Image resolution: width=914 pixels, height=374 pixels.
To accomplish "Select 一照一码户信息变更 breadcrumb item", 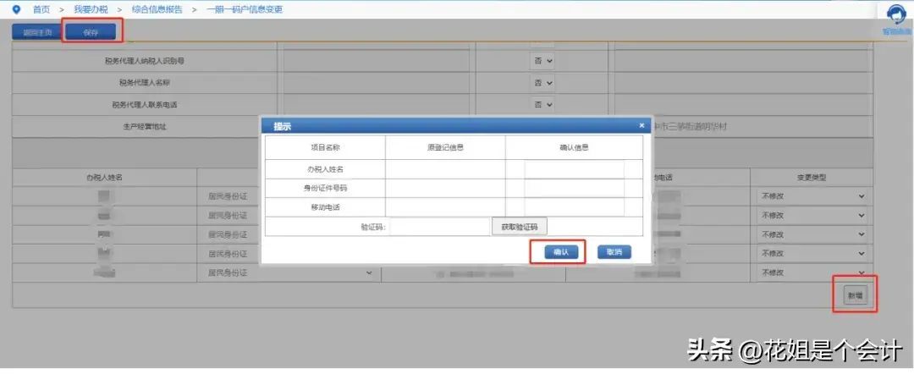I will pos(244,9).
